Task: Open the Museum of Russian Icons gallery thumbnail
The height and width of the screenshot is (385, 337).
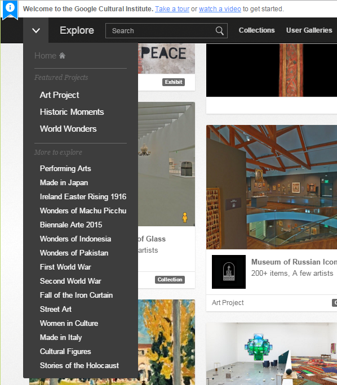Action: pos(272,187)
